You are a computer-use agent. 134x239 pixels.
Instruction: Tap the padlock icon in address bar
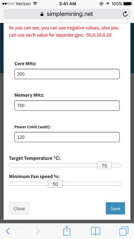point(42,14)
